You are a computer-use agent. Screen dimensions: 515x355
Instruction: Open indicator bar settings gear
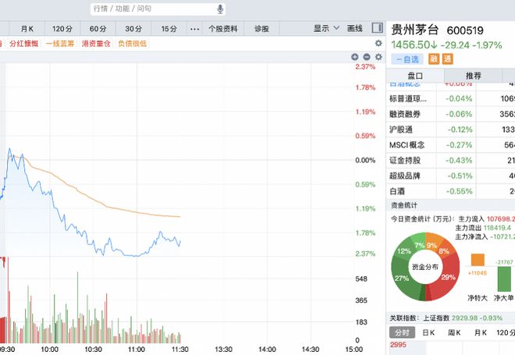click(x=379, y=44)
